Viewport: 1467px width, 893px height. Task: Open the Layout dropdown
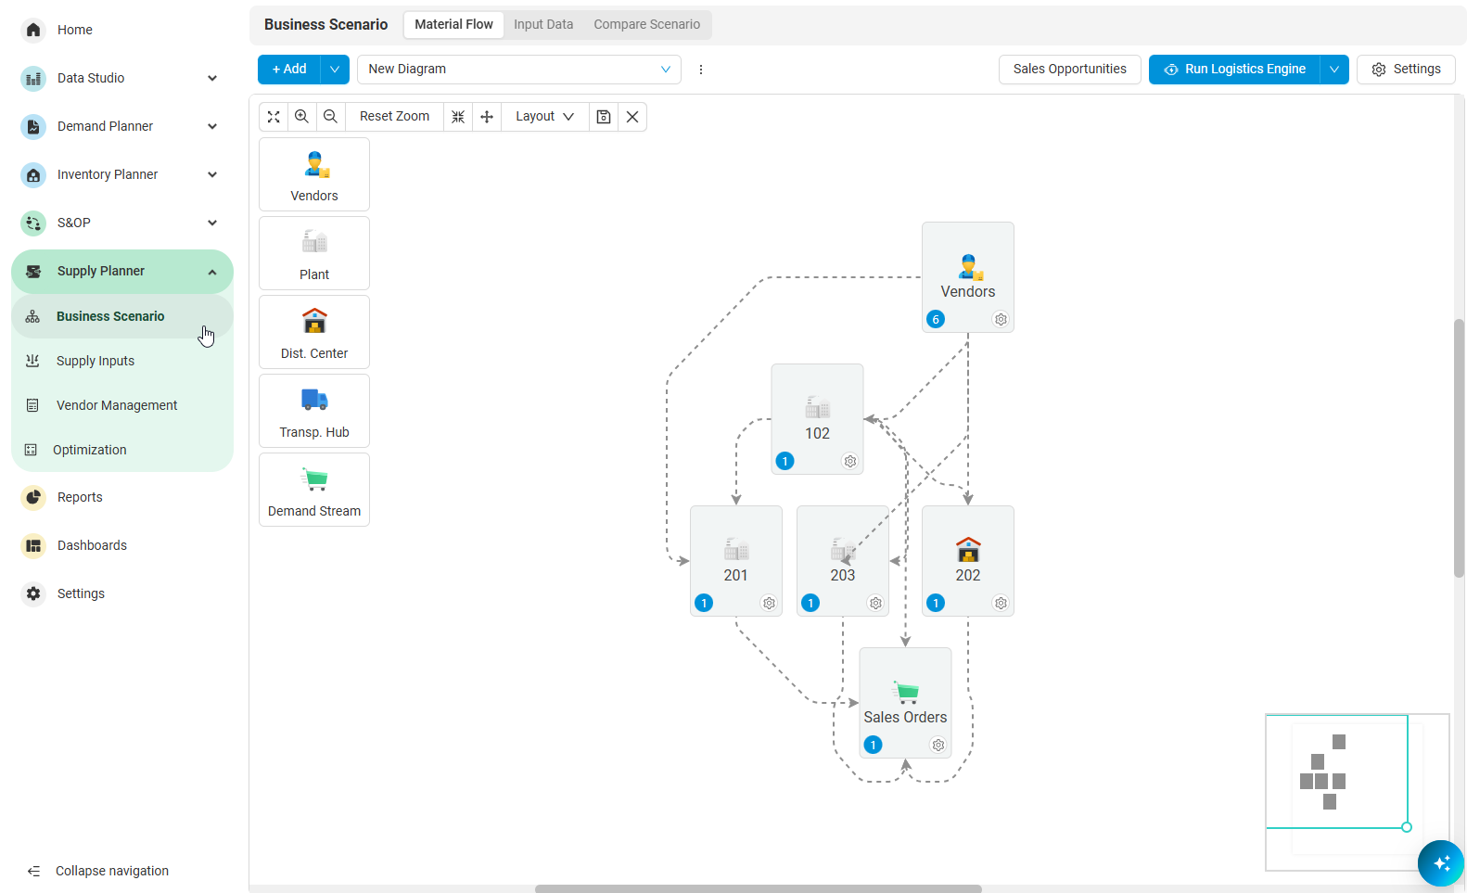pyautogui.click(x=544, y=117)
